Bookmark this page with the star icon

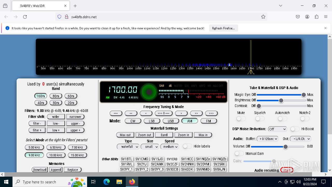[x=263, y=17]
